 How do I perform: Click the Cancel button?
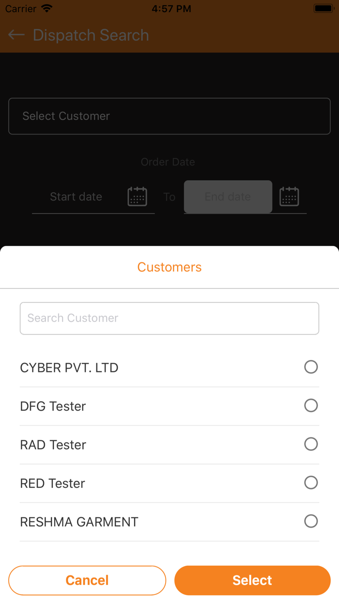(87, 580)
